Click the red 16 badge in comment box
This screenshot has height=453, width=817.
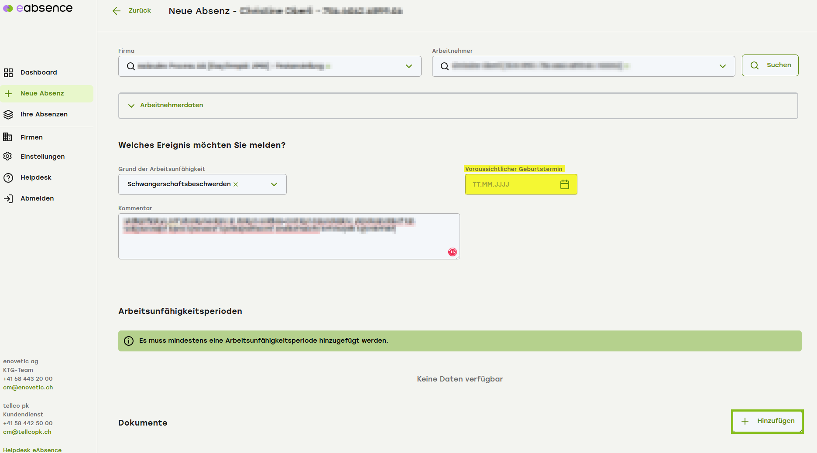point(452,252)
